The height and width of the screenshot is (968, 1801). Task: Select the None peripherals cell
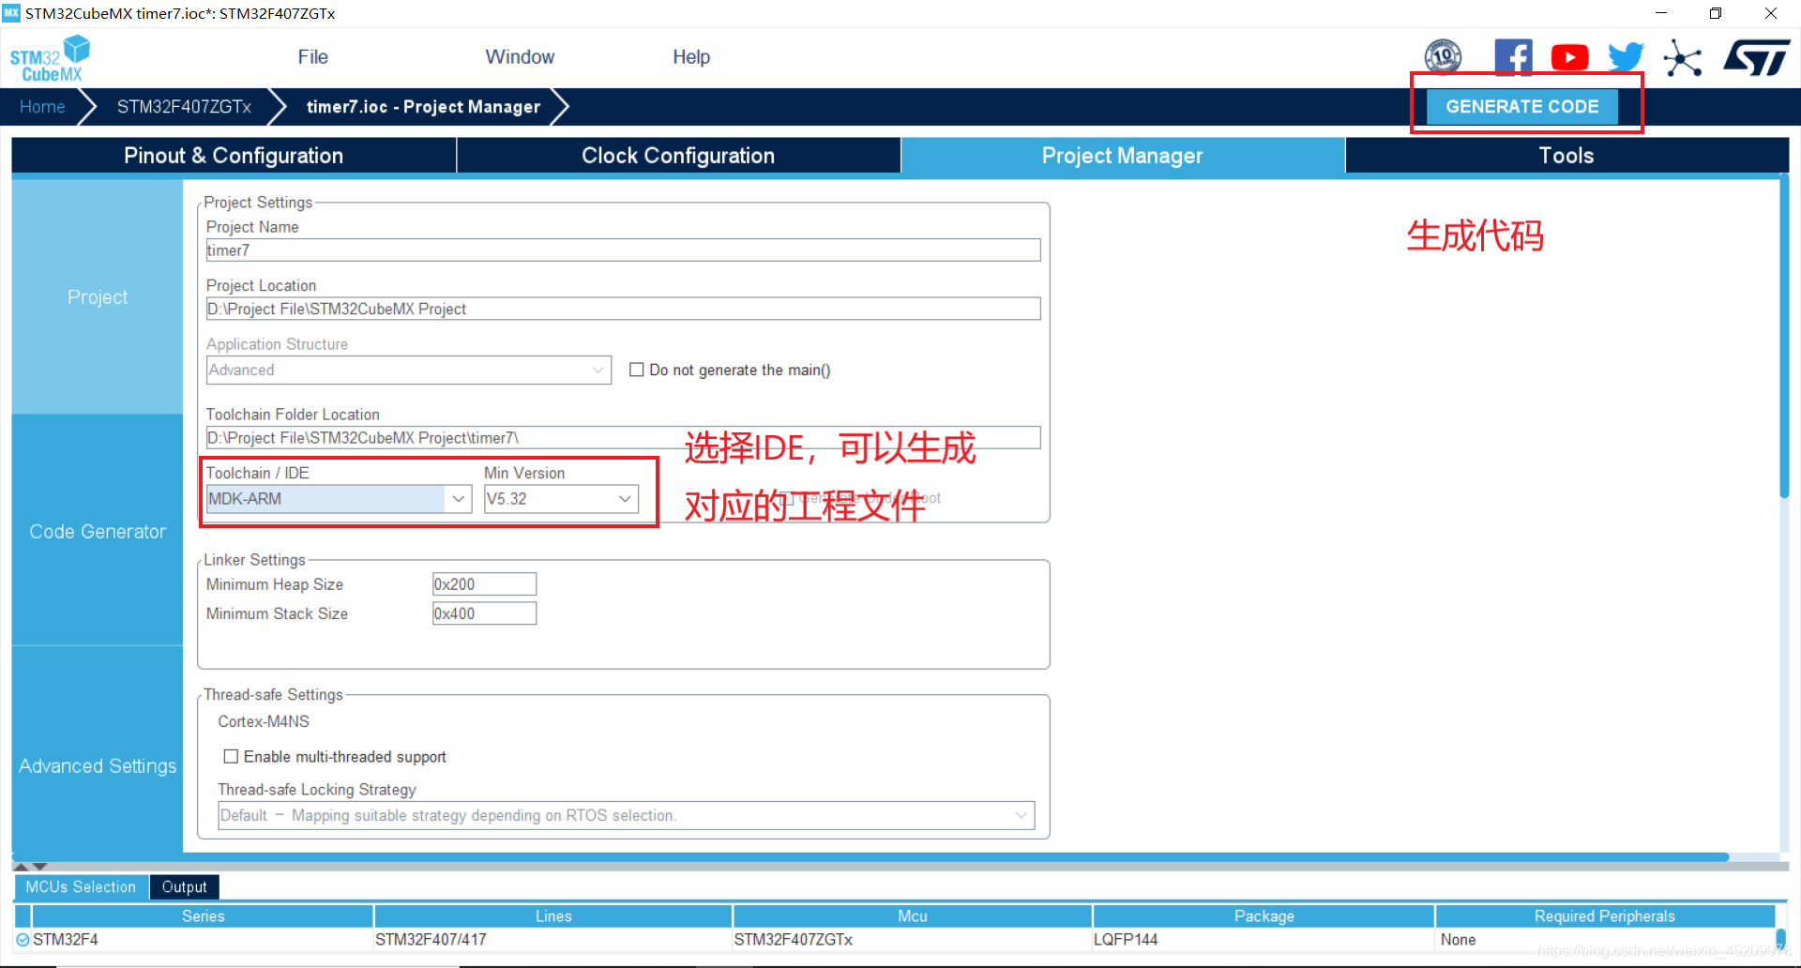[1604, 940]
